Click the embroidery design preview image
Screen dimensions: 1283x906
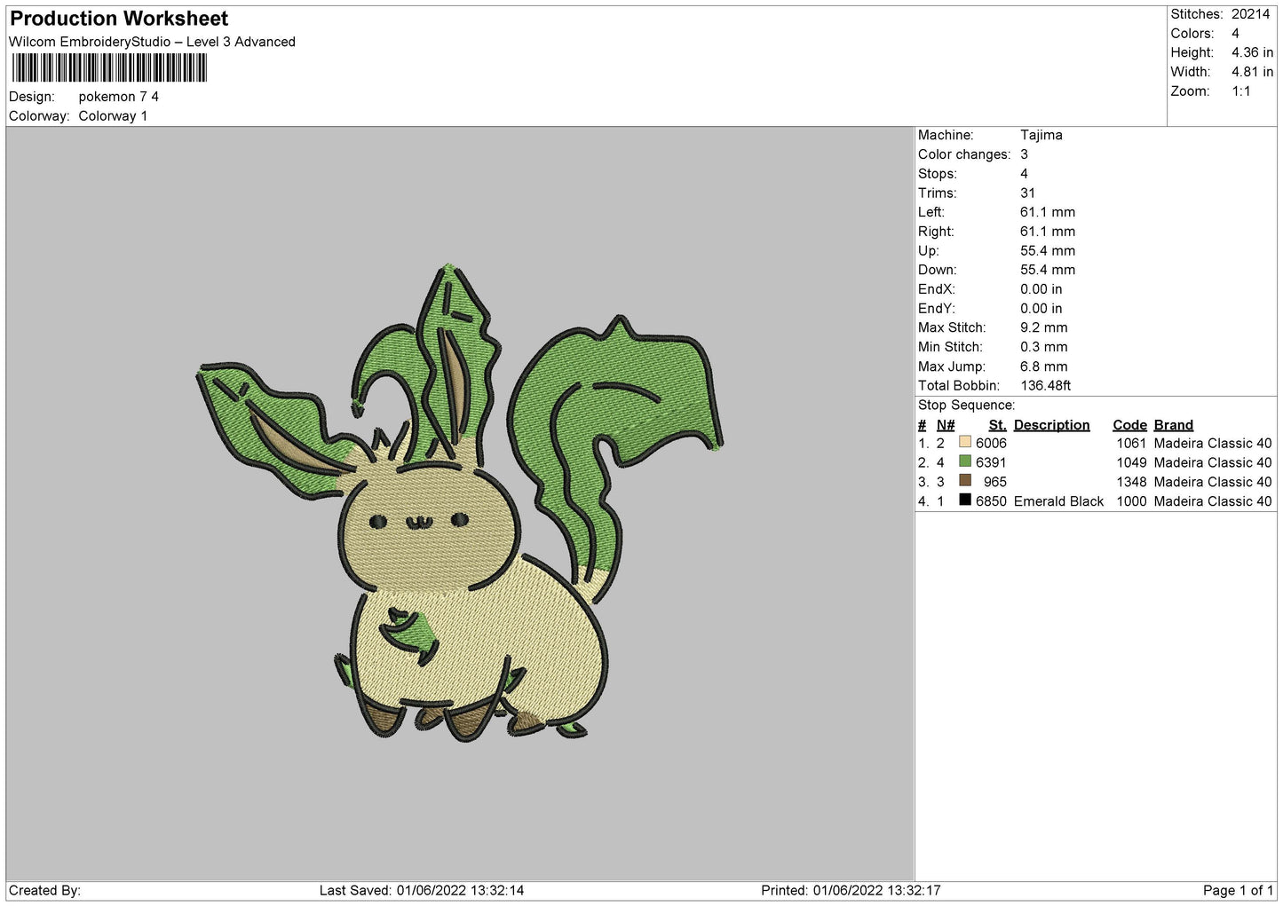(460, 503)
